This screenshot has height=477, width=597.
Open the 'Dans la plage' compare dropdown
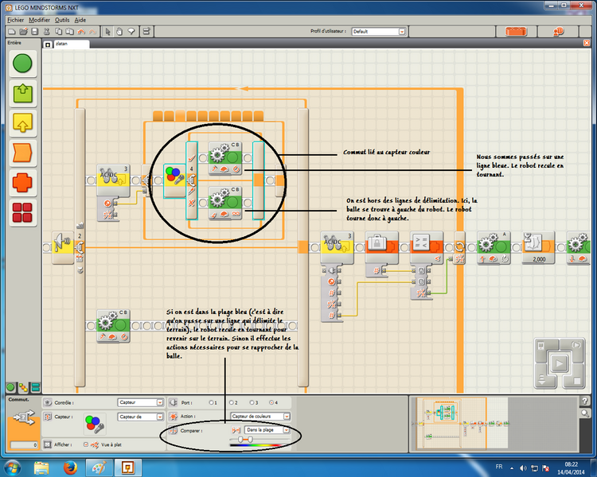[x=285, y=429]
